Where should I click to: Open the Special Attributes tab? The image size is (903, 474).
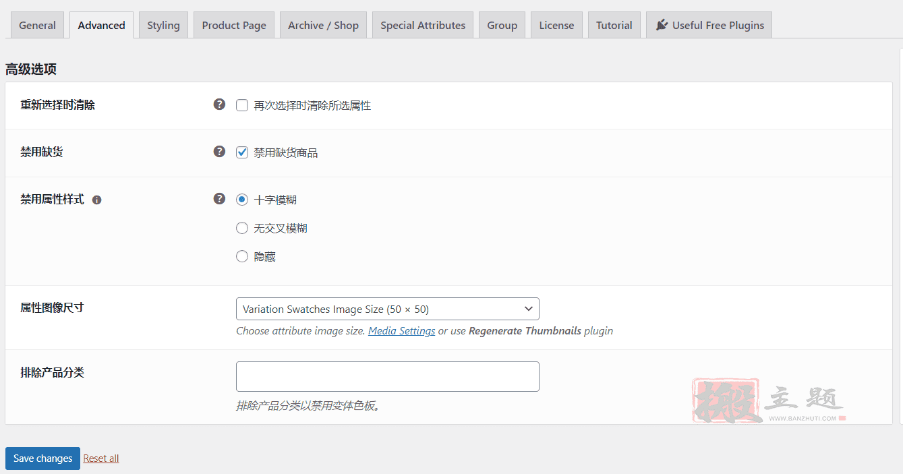click(x=423, y=25)
